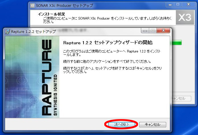
Task: Minimize the Rapture setup window
Action: tap(145, 31)
